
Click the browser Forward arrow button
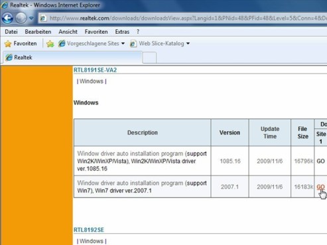pyautogui.click(x=21, y=18)
